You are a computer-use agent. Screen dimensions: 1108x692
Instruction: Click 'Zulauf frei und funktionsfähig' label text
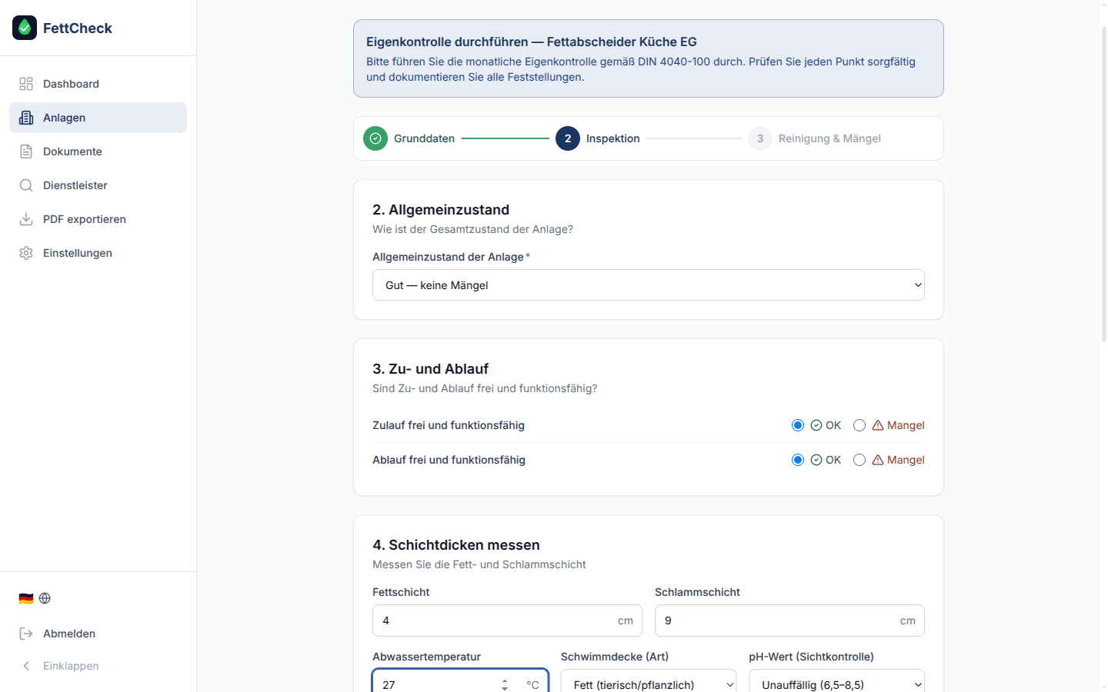pos(449,425)
